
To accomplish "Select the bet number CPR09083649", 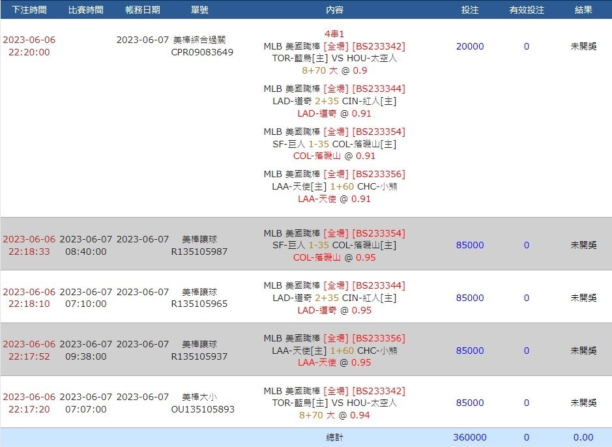I will 202,52.
